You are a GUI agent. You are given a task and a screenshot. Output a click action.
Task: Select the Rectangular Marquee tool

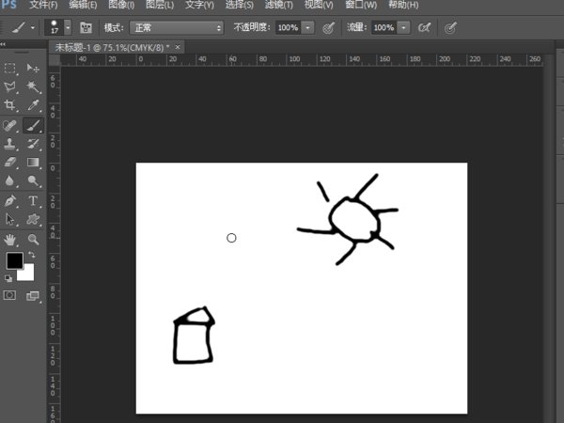[x=10, y=69]
